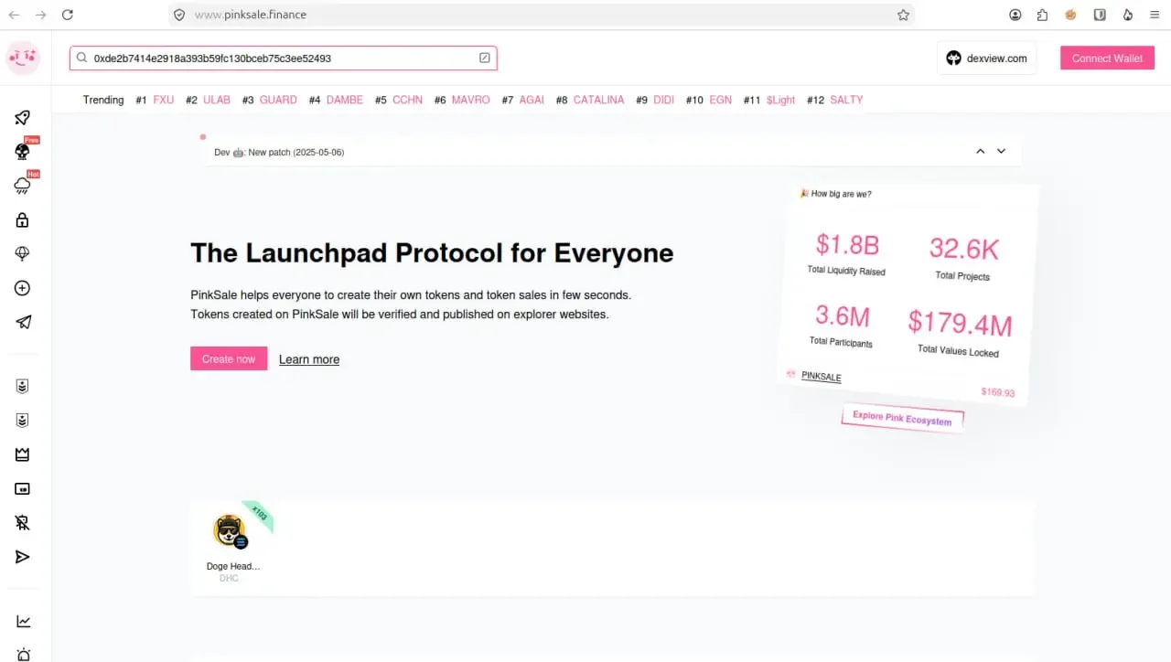Image resolution: width=1171 pixels, height=662 pixels.
Task: Click the paper plane sidebar icon
Action: coord(23,322)
